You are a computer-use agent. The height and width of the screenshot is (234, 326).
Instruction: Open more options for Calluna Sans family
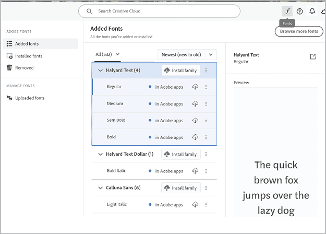tap(206, 188)
